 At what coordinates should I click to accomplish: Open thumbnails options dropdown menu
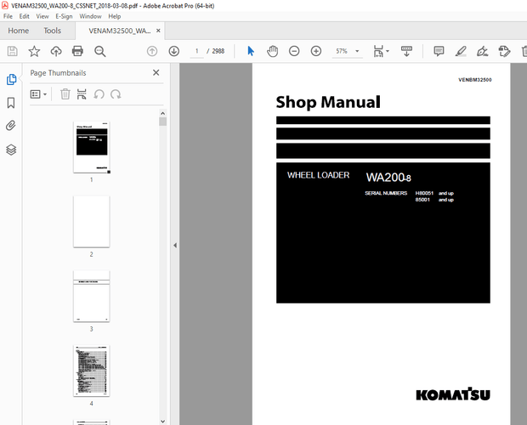38,94
